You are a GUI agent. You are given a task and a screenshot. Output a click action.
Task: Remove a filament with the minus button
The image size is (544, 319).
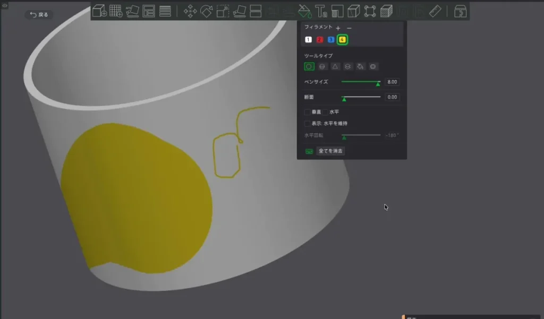tap(349, 28)
